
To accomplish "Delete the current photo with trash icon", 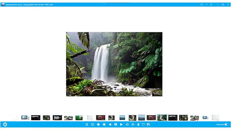I will point(138,125).
